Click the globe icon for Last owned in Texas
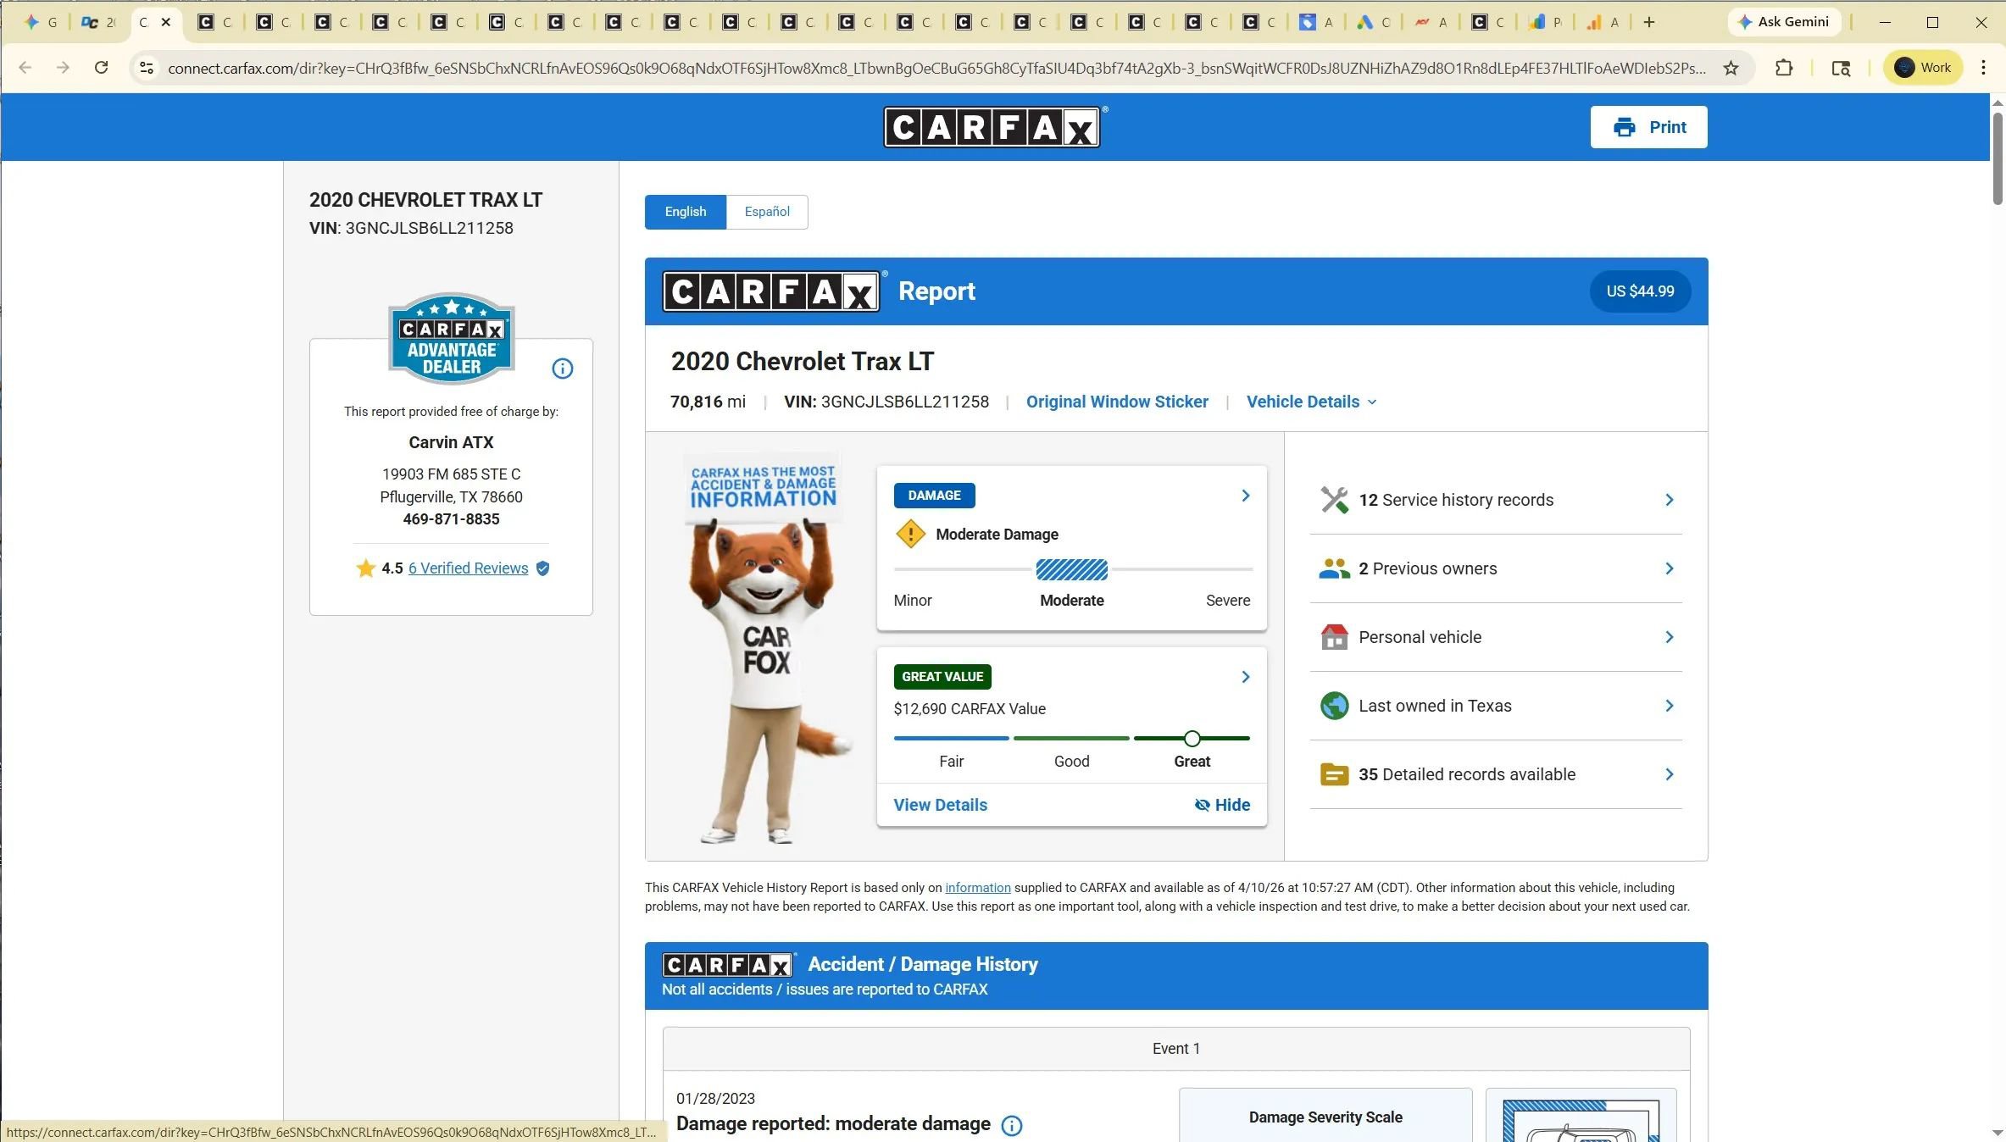Image resolution: width=2006 pixels, height=1142 pixels. click(1334, 706)
